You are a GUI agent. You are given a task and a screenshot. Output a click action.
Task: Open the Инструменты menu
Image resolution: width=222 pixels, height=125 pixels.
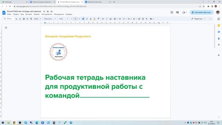pyautogui.click(x=47, y=14)
